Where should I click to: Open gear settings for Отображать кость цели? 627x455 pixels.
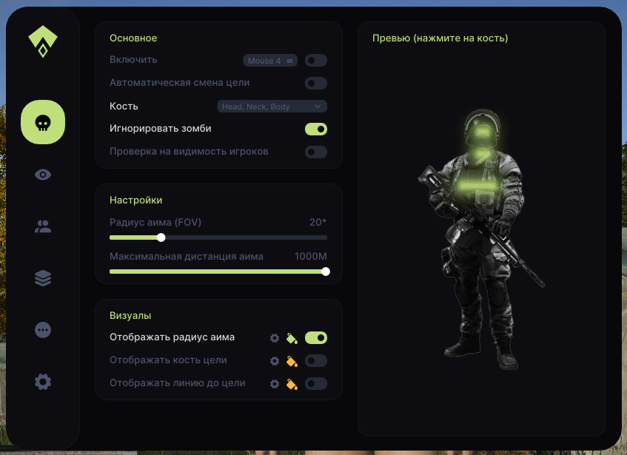click(x=275, y=361)
